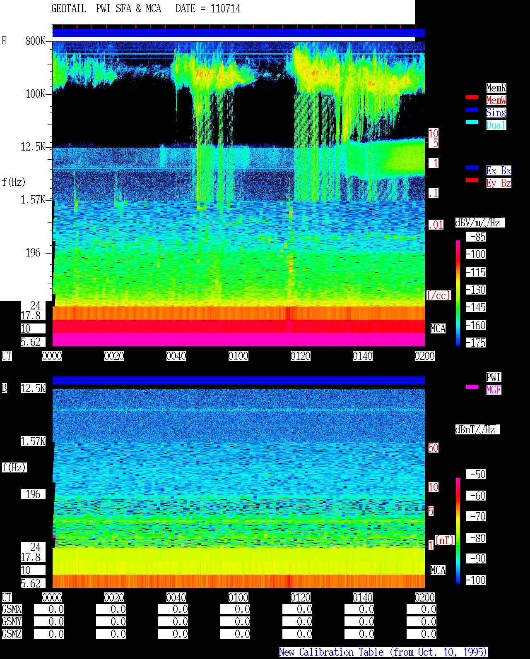Click the MCA label beside the E panel
This screenshot has height=659, width=530.
438,328
